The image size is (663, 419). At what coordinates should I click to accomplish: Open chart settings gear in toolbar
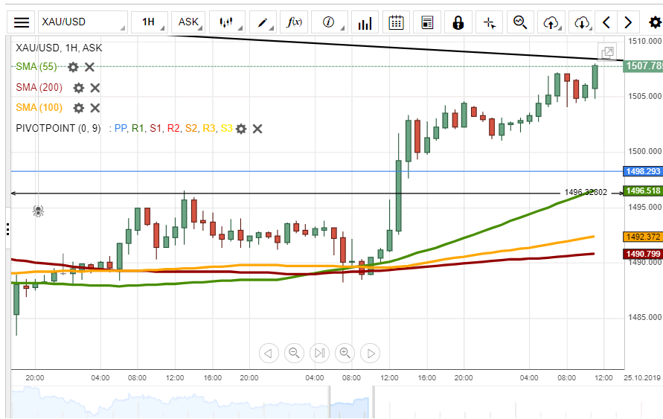(655, 22)
